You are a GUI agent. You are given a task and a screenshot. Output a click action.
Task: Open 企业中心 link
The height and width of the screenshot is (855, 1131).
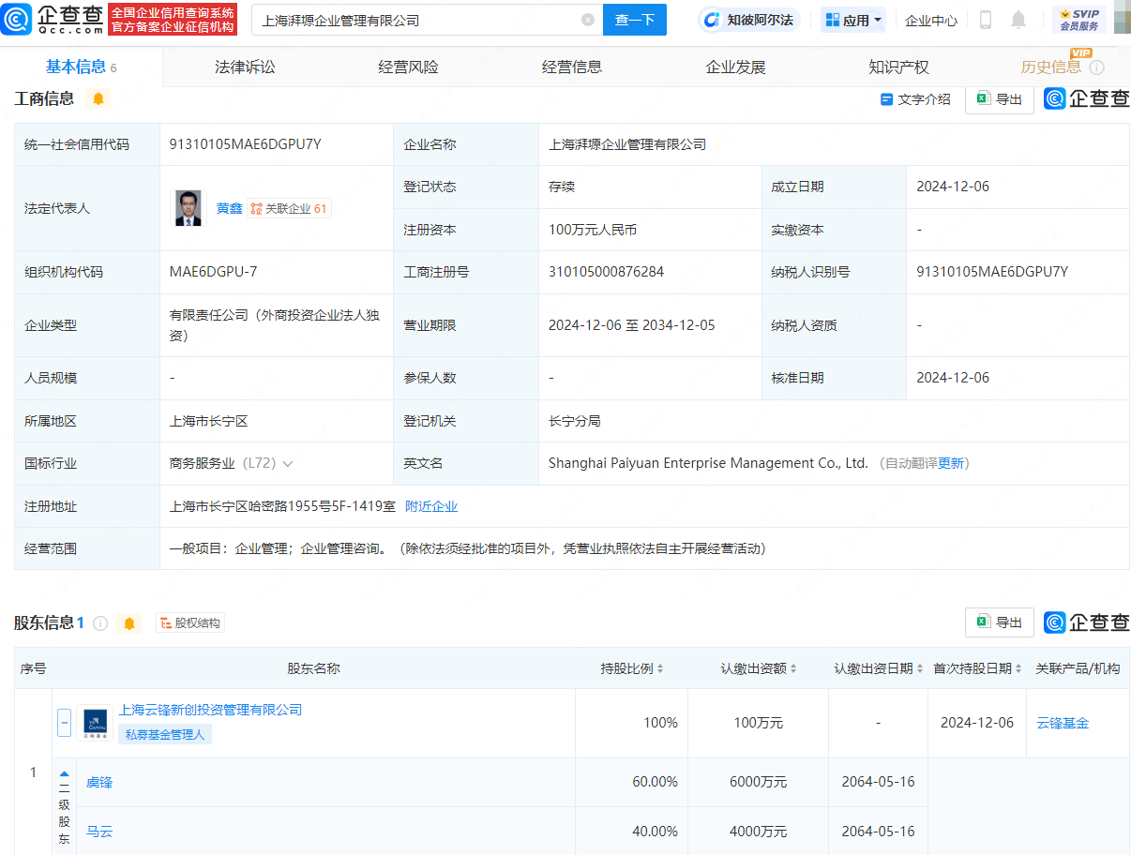[x=931, y=20]
